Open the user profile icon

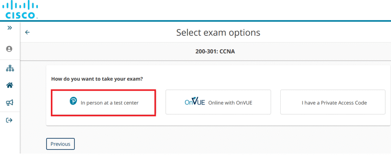(x=10, y=49)
